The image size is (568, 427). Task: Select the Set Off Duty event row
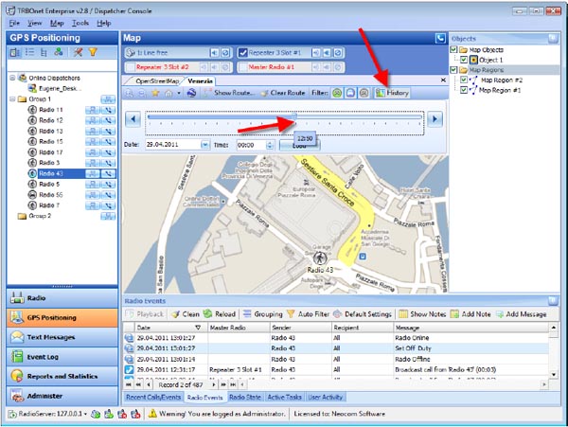tap(336, 348)
